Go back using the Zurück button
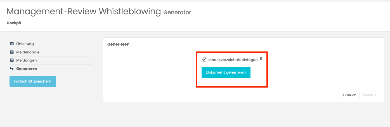Screen dimensions: 390x127 pyautogui.click(x=349, y=95)
